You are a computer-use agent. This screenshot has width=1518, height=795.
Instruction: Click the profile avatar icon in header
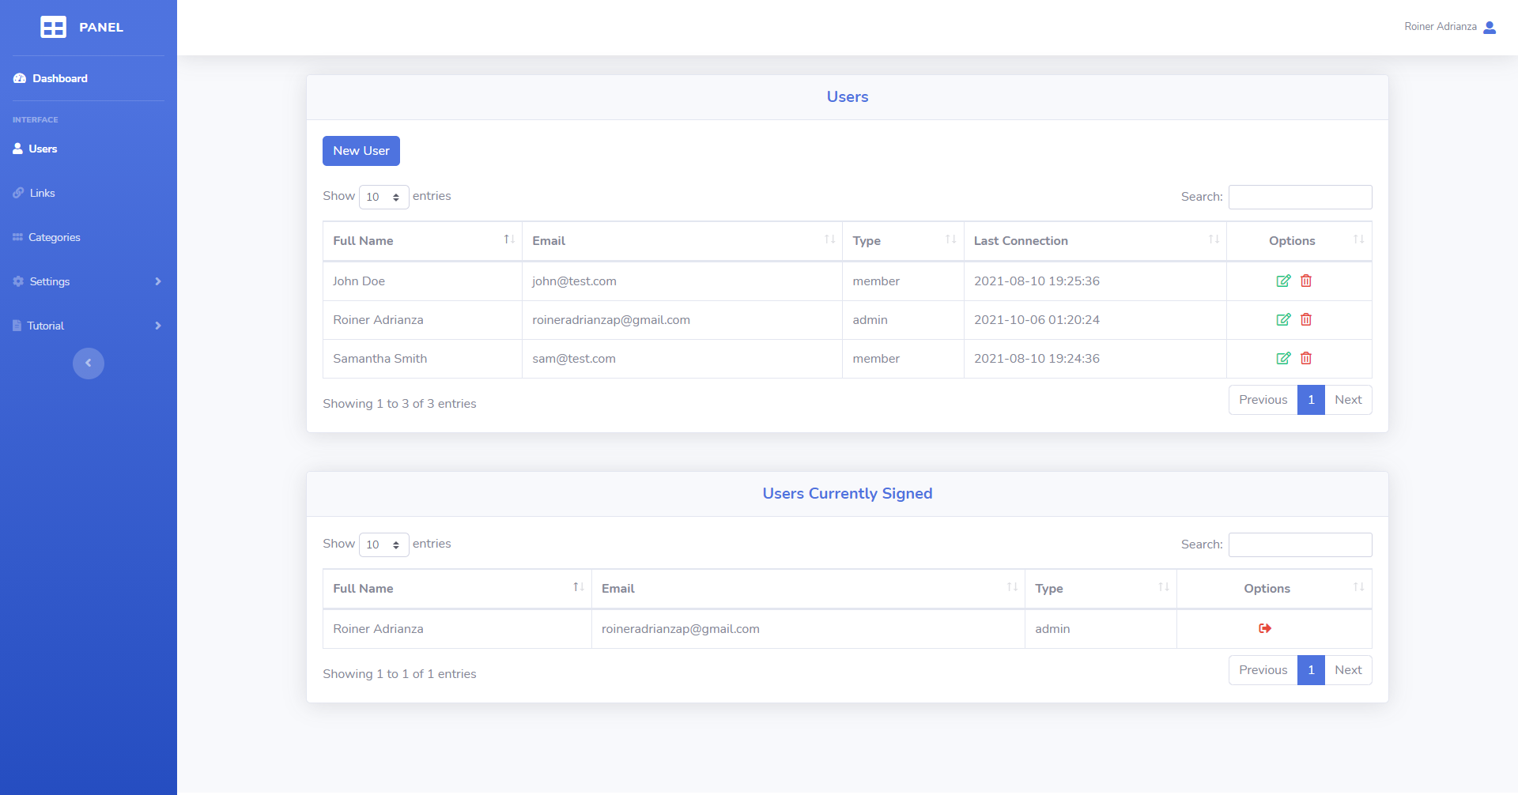pos(1490,28)
